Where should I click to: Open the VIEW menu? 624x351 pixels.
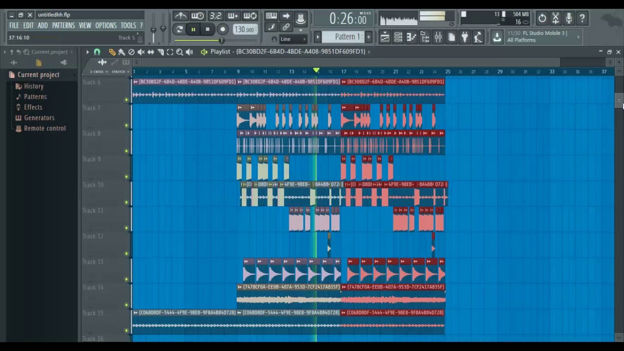click(85, 25)
